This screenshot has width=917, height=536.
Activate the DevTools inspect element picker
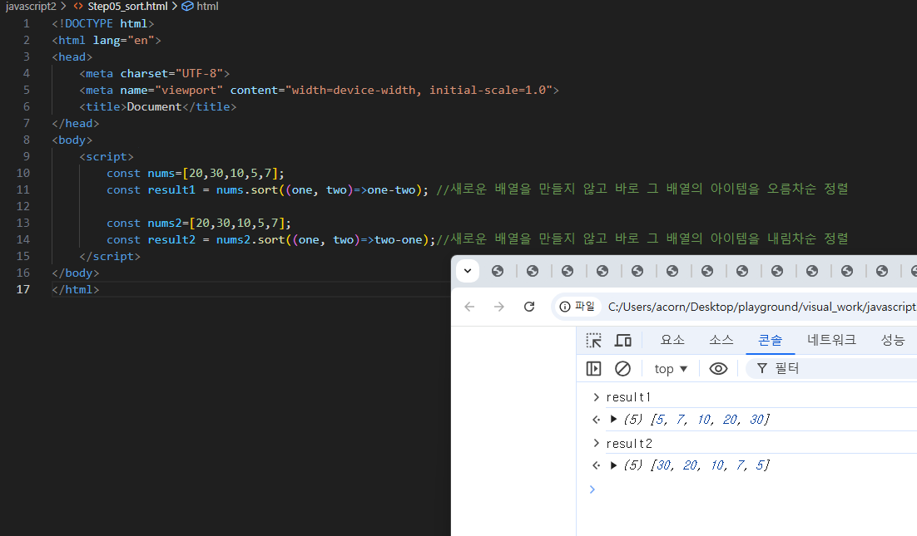593,341
